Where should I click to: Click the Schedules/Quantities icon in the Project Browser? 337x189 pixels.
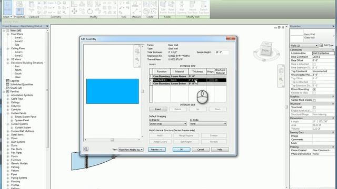pos(7,85)
